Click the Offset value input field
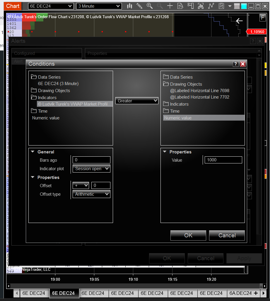Viewport: 270px width, 301px height. [x=101, y=185]
